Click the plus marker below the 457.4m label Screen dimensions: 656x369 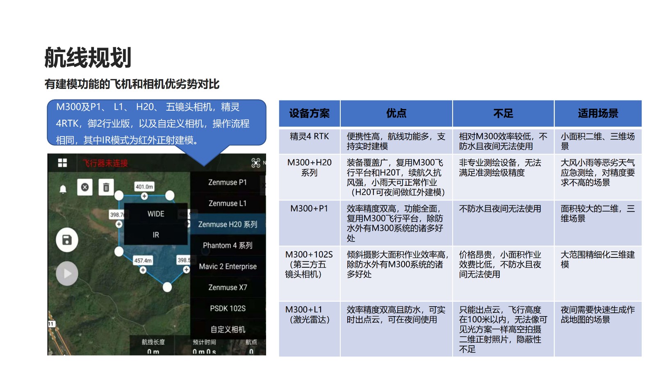click(x=143, y=270)
